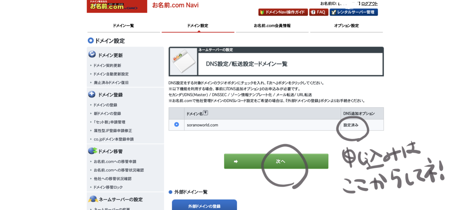Open ドメイン契約更新 link
The width and height of the screenshot is (470, 210).
pyautogui.click(x=107, y=66)
